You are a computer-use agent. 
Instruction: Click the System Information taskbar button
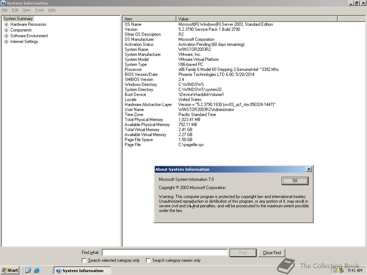(x=82, y=271)
